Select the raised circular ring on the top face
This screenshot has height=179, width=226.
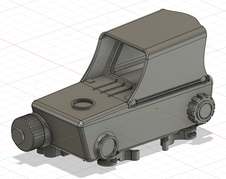coord(83,105)
